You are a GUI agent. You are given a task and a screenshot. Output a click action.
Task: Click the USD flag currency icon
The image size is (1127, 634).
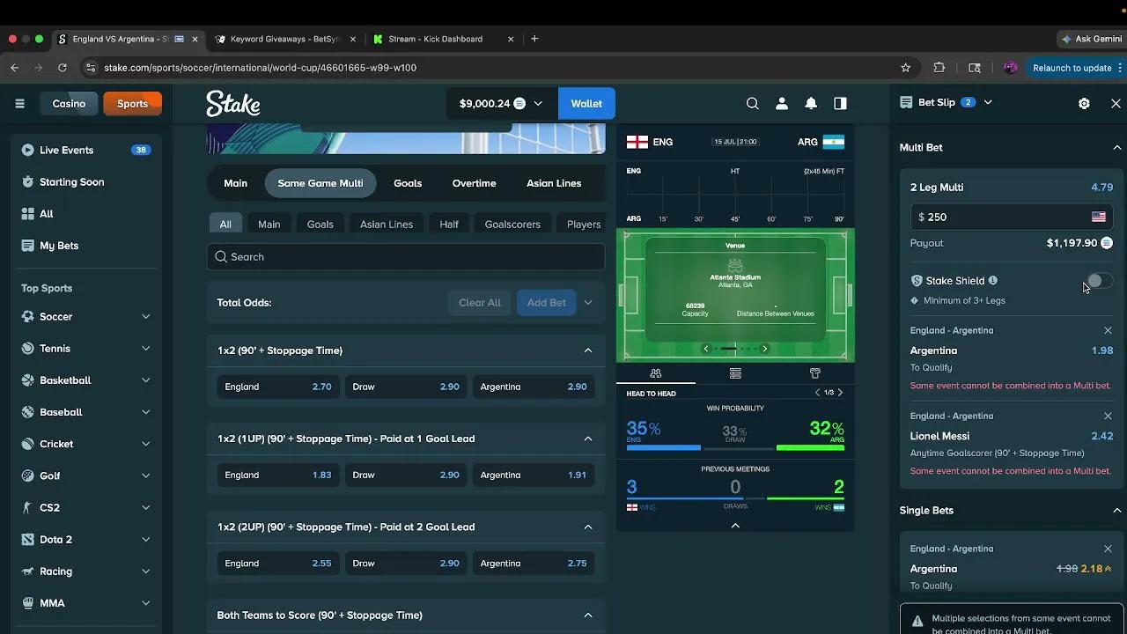[x=1098, y=217]
